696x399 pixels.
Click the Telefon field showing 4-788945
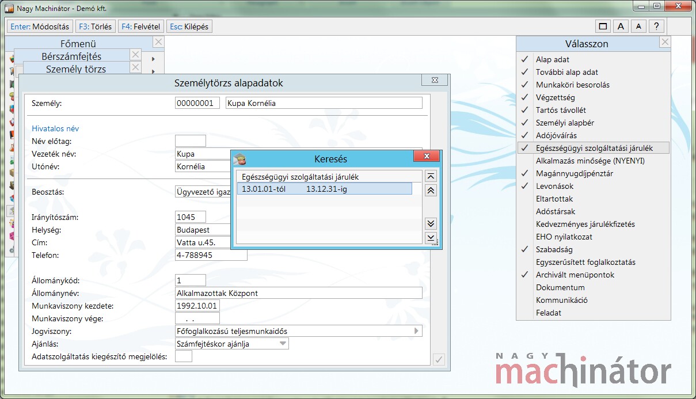click(x=211, y=255)
